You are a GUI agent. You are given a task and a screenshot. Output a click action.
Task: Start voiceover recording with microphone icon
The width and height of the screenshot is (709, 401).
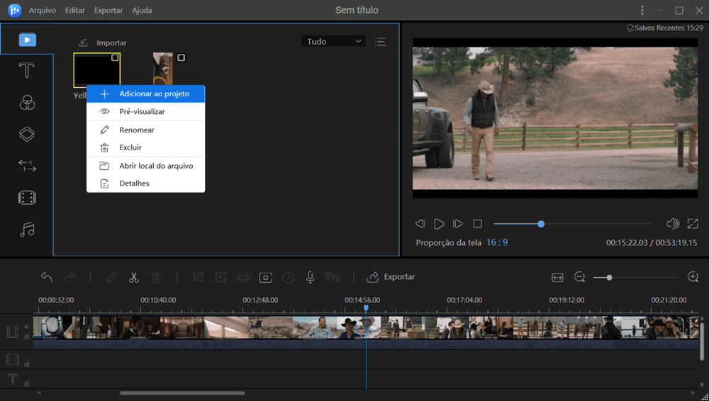pyautogui.click(x=311, y=277)
